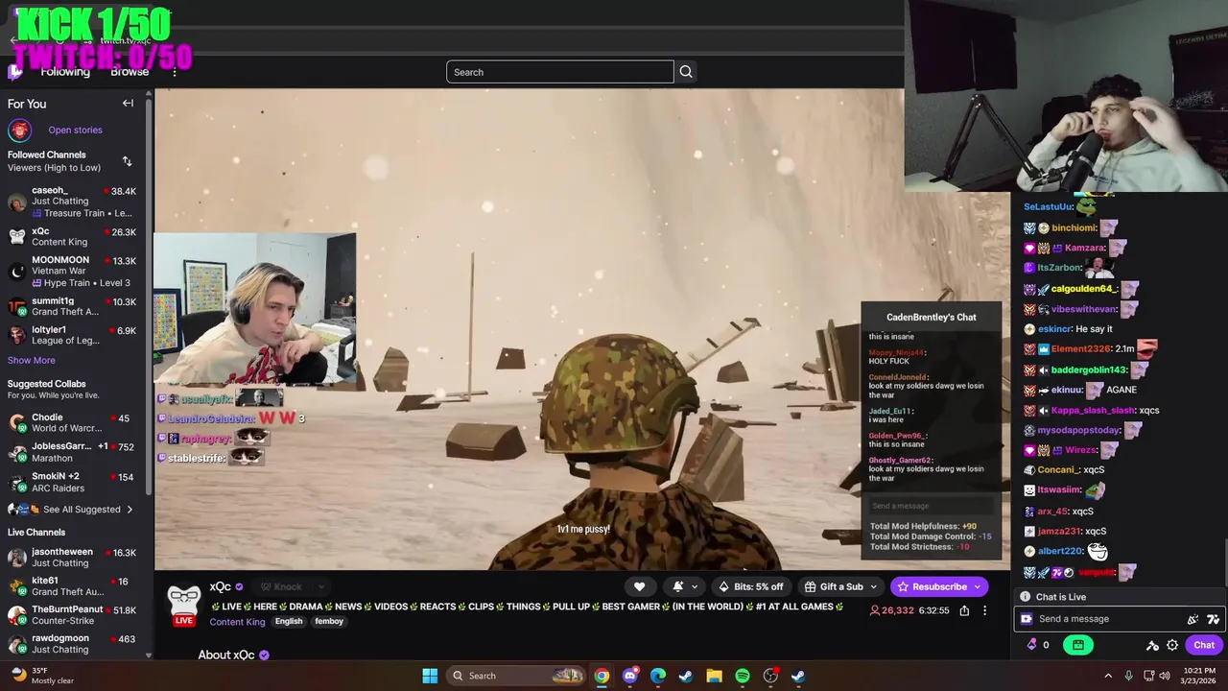Open the Following tab
This screenshot has width=1228, height=691.
pos(65,72)
